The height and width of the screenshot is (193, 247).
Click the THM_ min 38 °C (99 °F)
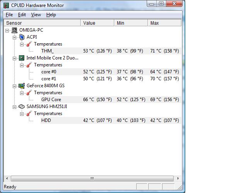point(130,51)
